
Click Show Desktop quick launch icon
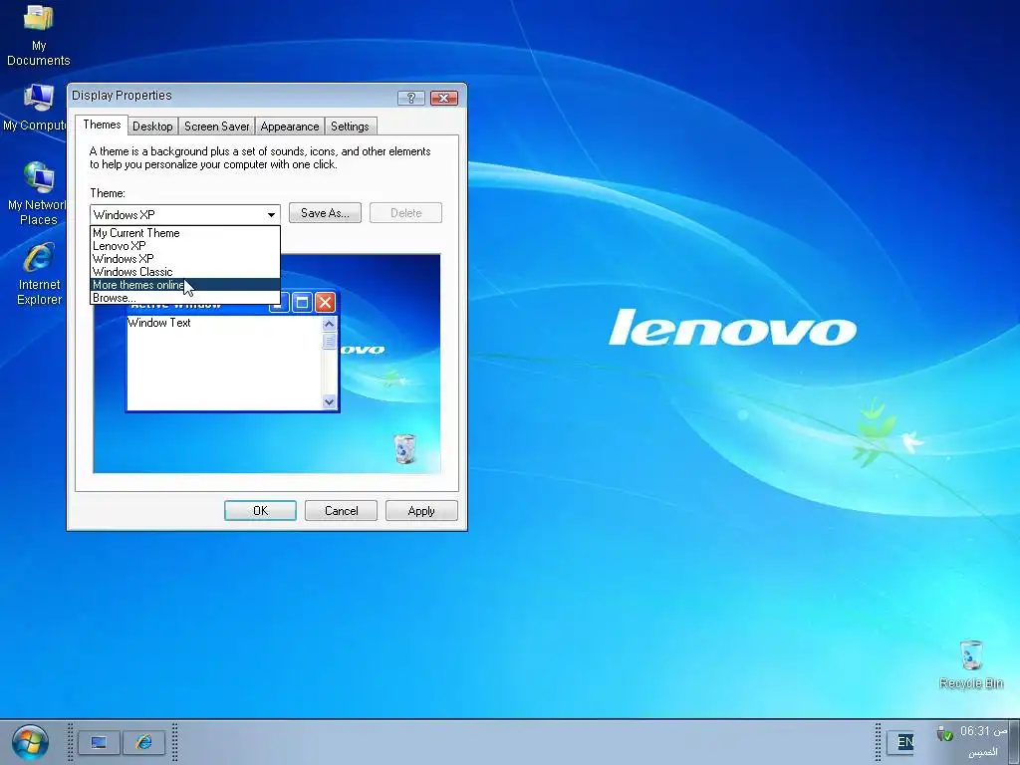(99, 742)
